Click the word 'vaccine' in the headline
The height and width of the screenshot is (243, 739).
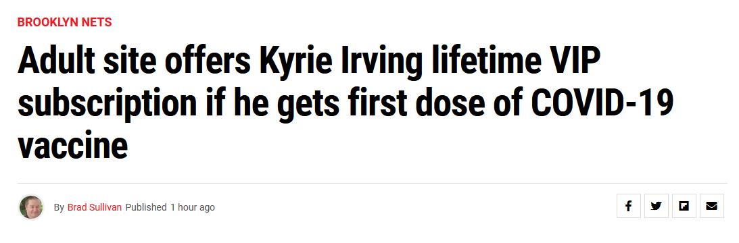coord(72,144)
